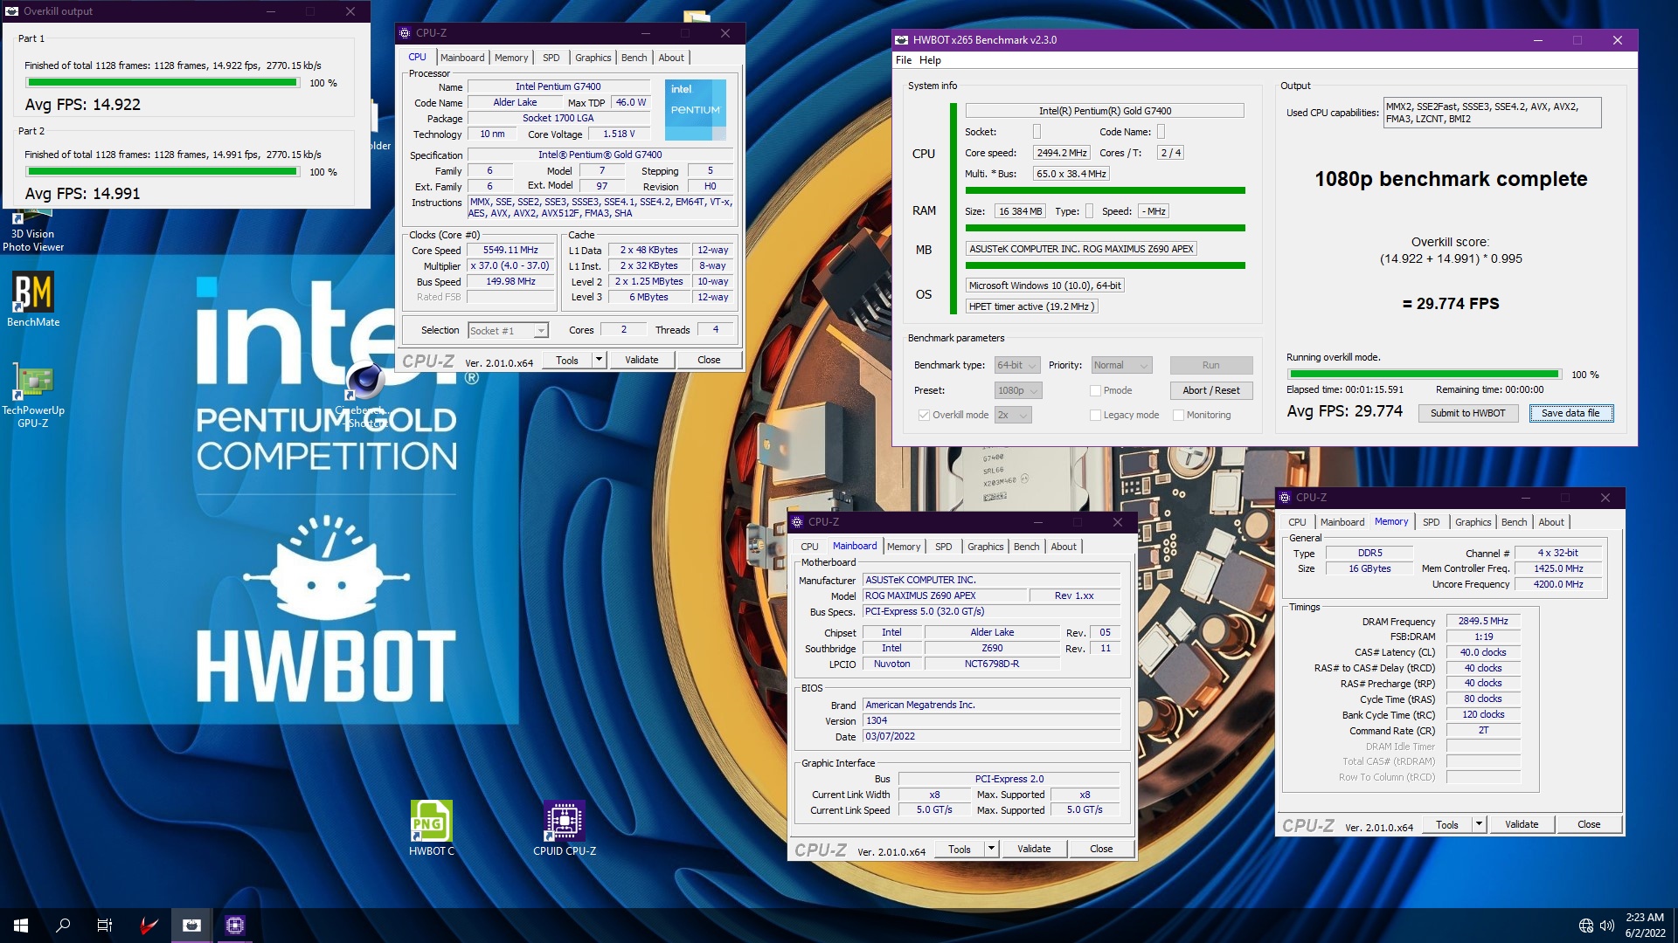Open File menu in HWBOT x265

coord(904,60)
